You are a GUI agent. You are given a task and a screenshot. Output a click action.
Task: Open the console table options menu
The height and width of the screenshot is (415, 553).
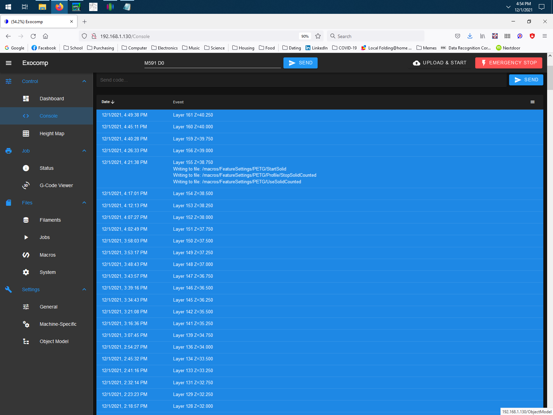tap(533, 102)
